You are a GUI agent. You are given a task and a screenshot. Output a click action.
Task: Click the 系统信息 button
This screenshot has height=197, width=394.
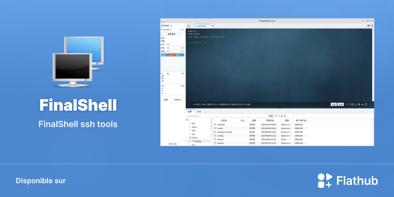171,34
